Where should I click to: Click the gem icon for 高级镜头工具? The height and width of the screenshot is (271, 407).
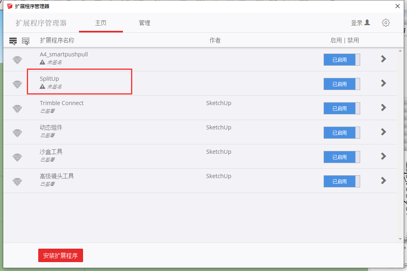[18, 182]
